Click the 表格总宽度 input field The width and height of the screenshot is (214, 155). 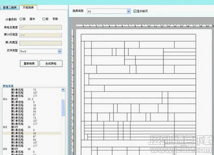click(x=41, y=27)
